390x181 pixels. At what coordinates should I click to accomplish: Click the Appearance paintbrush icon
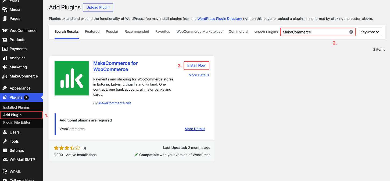coord(5,88)
